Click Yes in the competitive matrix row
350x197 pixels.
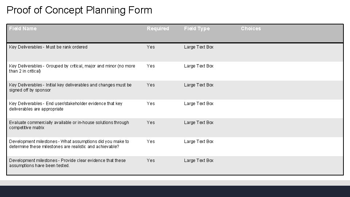pyautogui.click(x=151, y=123)
